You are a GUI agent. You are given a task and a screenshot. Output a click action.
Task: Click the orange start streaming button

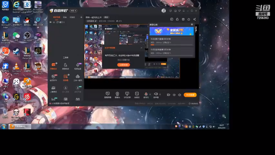tap(190, 95)
